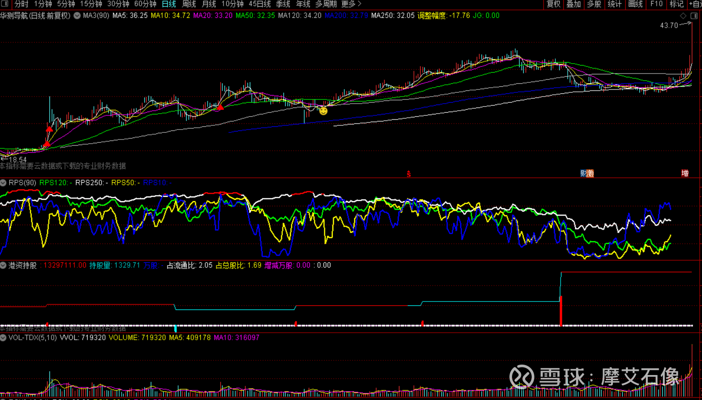Click the 叠加 overlay button
702x400 pixels.
pyautogui.click(x=574, y=4)
